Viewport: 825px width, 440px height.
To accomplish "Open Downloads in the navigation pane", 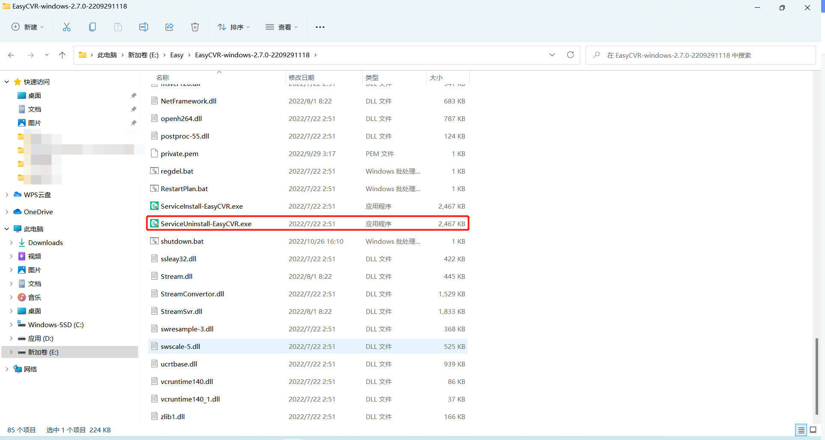I will click(x=45, y=242).
